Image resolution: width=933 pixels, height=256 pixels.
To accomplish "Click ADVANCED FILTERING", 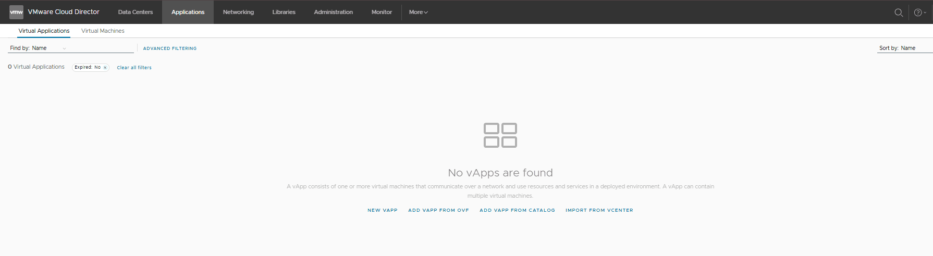I will pos(170,48).
